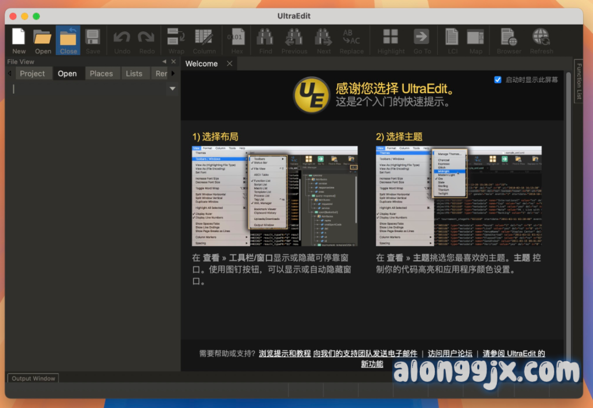Switch to the Project tab

point(32,73)
